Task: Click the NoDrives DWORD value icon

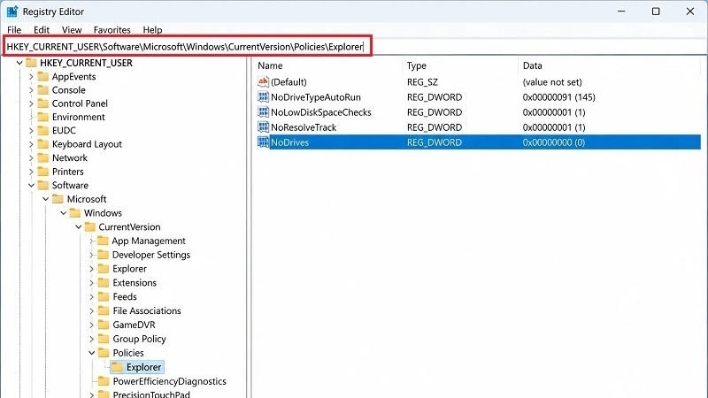Action: [x=263, y=142]
